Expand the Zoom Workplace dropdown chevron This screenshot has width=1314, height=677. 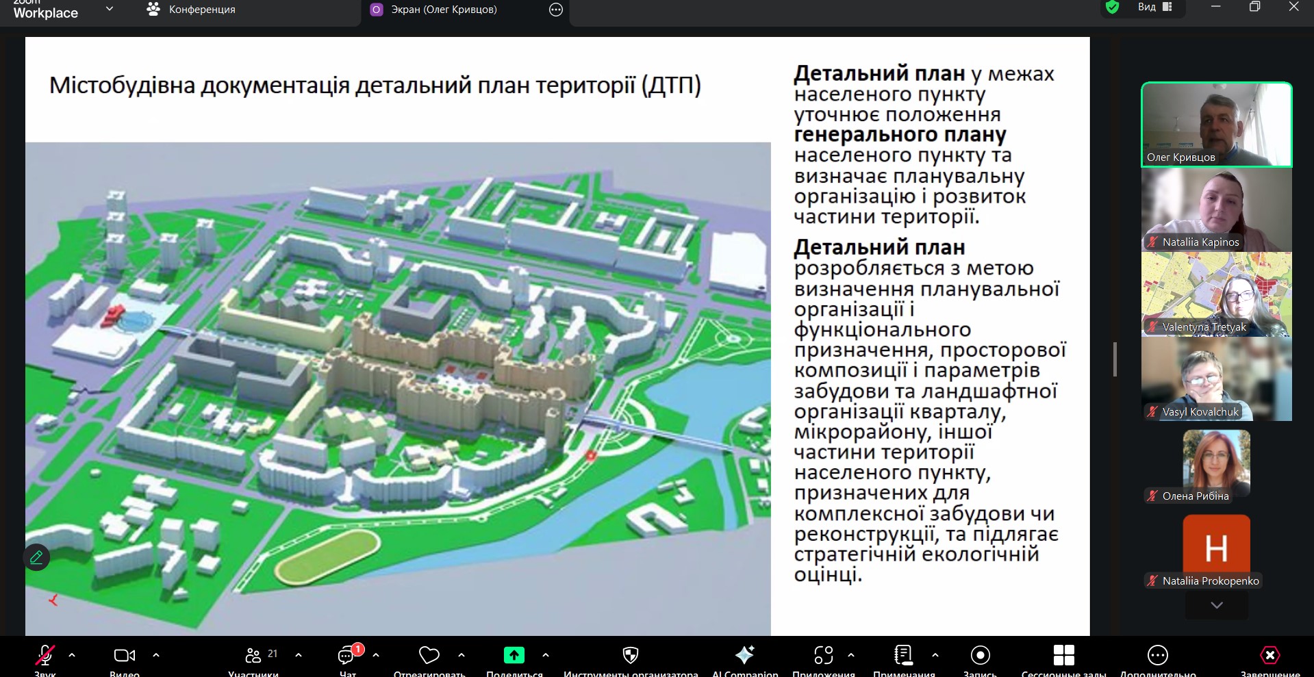110,10
